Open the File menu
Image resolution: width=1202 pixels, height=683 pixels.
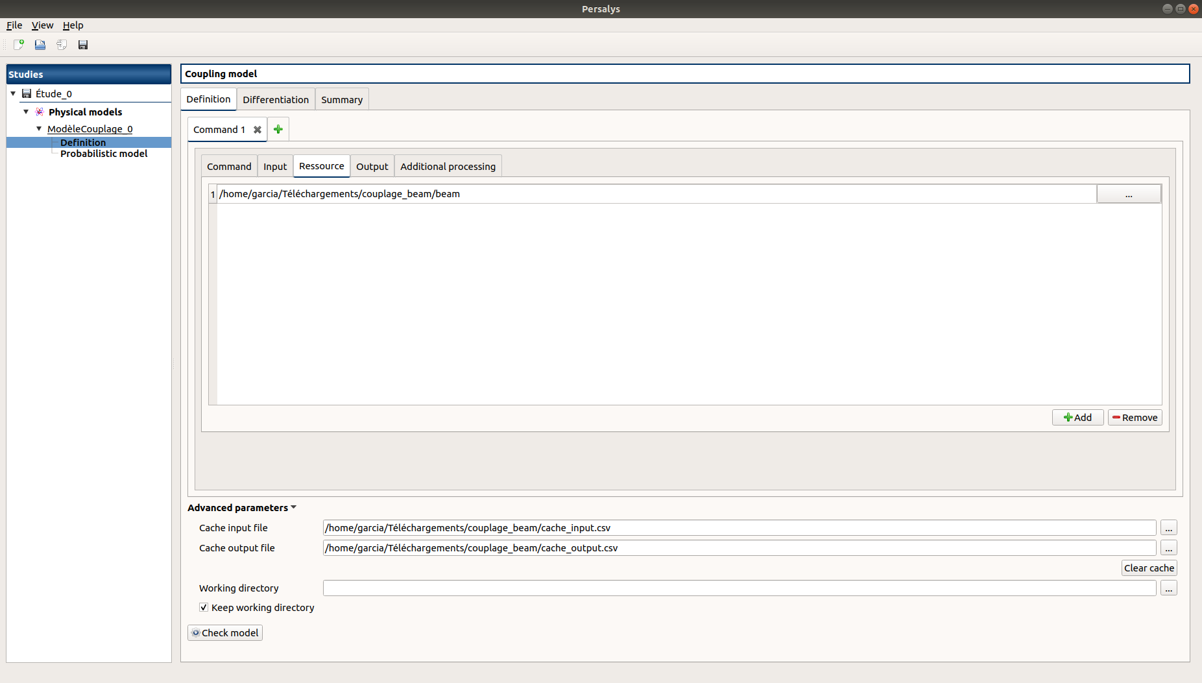14,25
